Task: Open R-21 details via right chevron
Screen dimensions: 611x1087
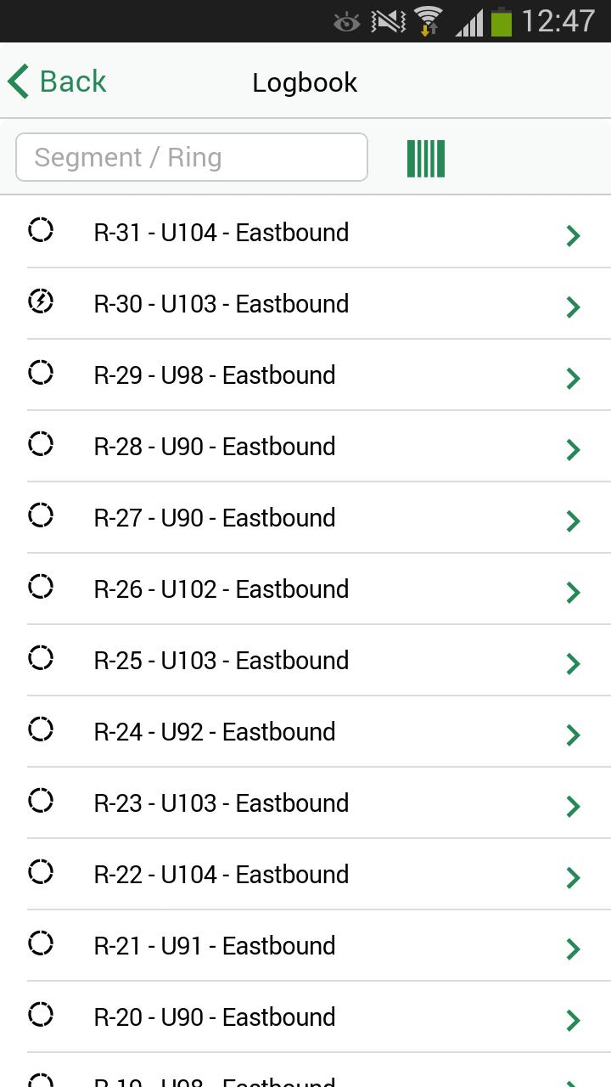Action: 574,949
